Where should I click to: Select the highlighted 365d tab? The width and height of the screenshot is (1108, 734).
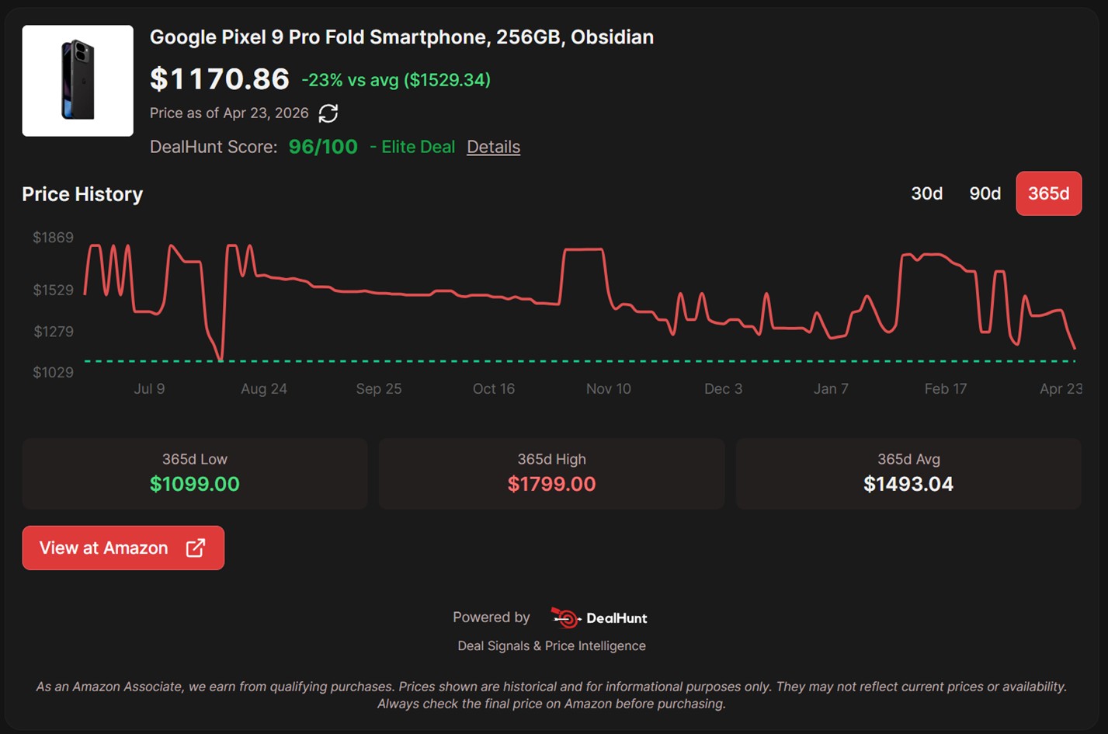tap(1048, 193)
